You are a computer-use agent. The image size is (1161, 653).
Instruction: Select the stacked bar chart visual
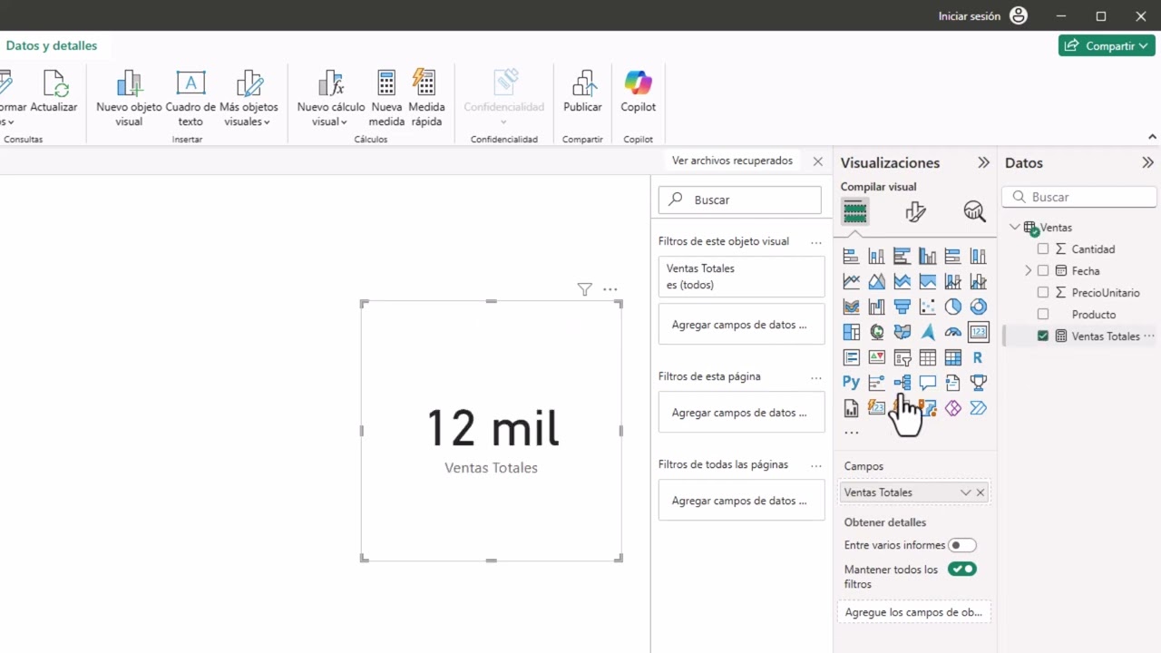[851, 256]
